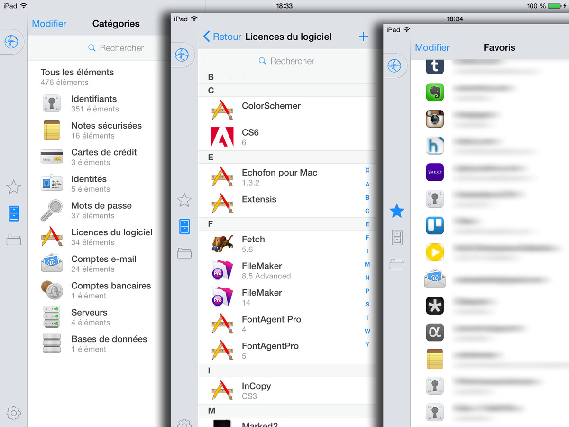This screenshot has height=427, width=569.
Task: Open the asterisk favorite icon
Action: 435,306
